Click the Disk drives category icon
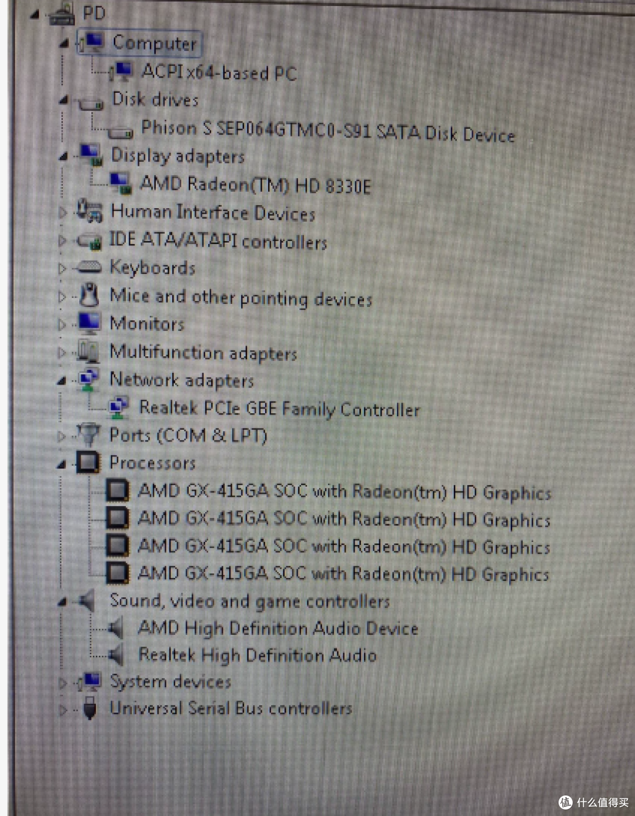The height and width of the screenshot is (816, 635). click(91, 103)
